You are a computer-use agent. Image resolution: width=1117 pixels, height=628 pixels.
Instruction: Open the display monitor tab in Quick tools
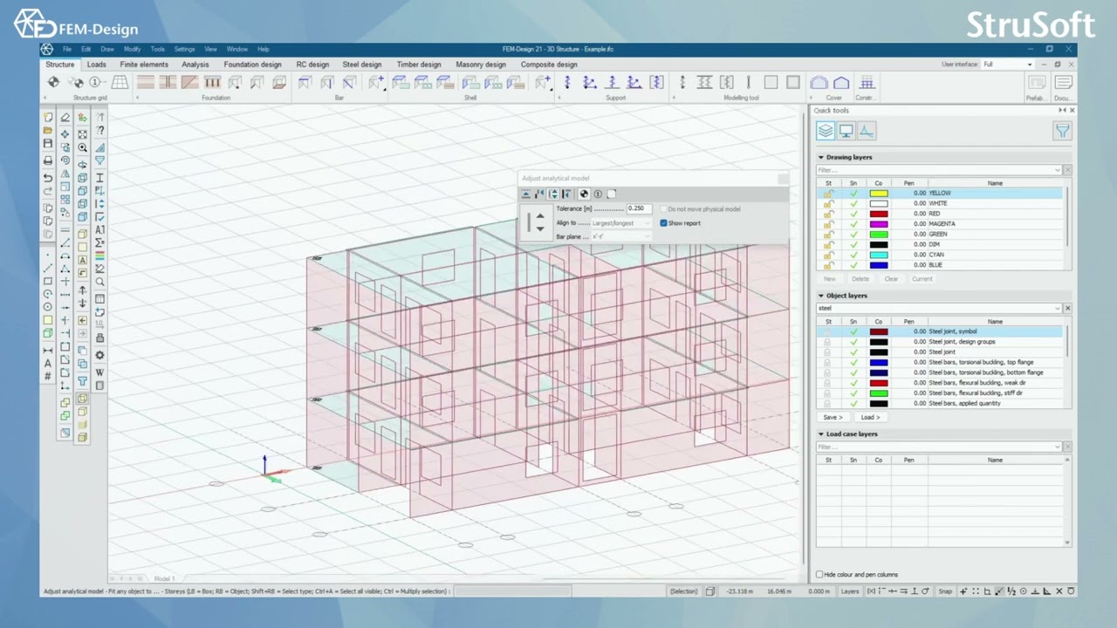coord(846,131)
